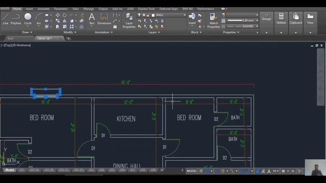
Task: Switch to the Parametric ribbon tab
Action: click(x=61, y=9)
